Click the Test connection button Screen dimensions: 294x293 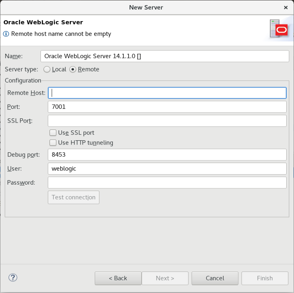click(74, 197)
